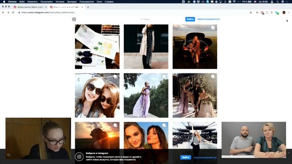Click the Instagram logo in the page header

74,19
